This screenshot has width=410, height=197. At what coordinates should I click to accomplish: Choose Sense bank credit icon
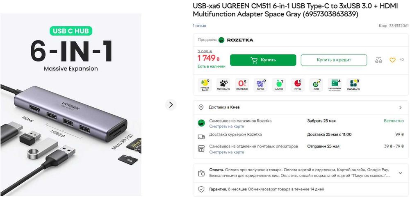point(260,85)
